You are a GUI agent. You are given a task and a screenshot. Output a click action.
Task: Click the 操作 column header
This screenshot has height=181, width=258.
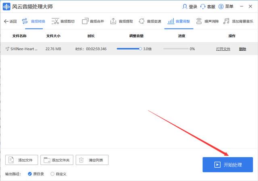tap(232, 36)
